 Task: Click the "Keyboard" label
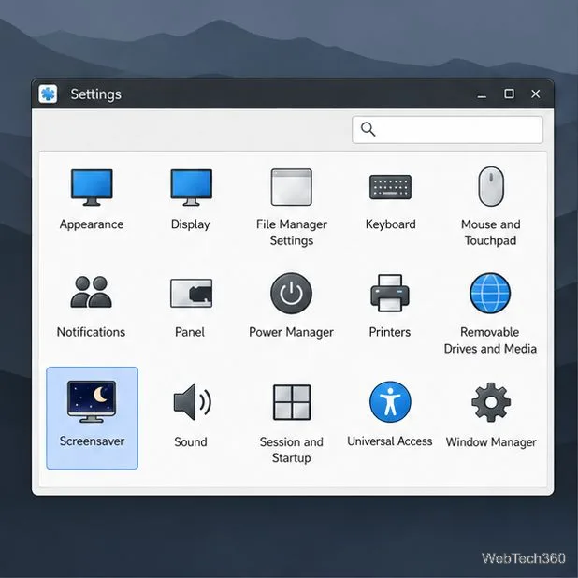(390, 224)
